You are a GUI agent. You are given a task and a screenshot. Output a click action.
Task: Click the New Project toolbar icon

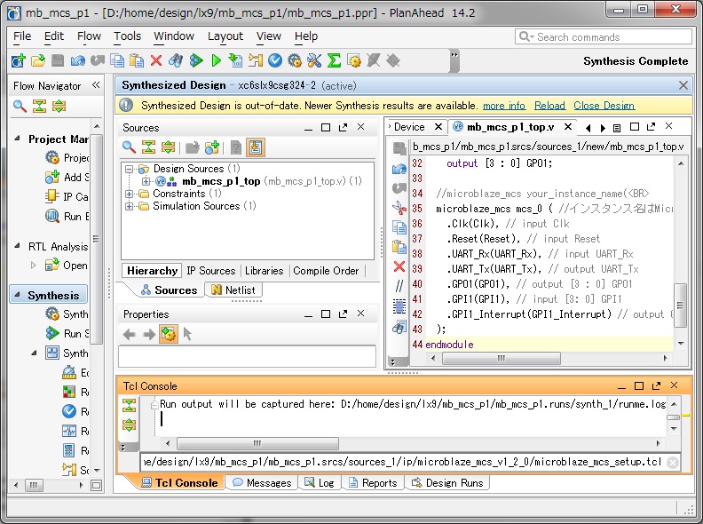tap(18, 60)
